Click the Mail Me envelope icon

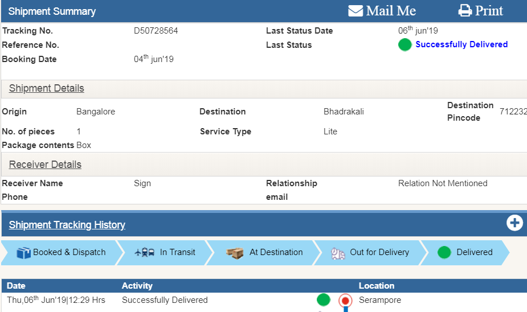click(356, 11)
